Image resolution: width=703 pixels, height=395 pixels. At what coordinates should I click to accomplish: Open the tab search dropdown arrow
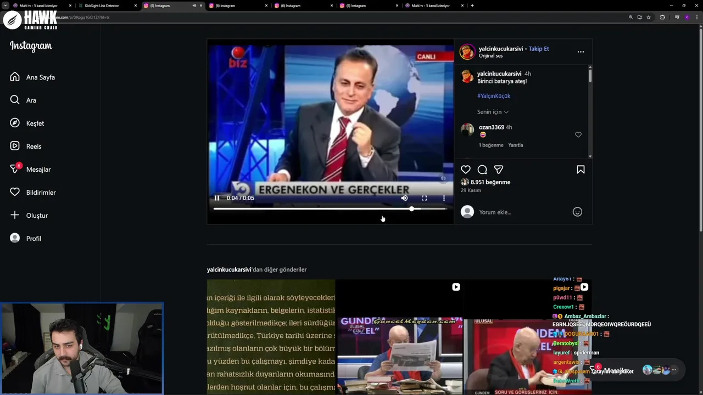point(5,5)
